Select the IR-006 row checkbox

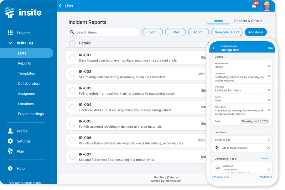(72, 140)
